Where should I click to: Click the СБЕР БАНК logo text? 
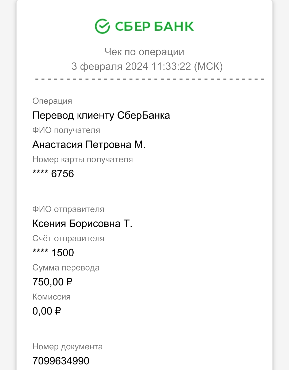coord(154,26)
